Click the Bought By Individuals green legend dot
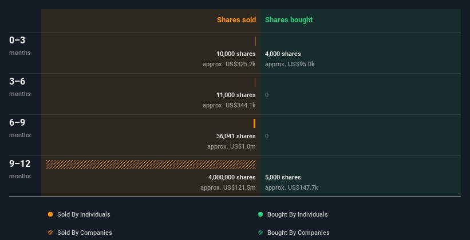 pos(260,214)
